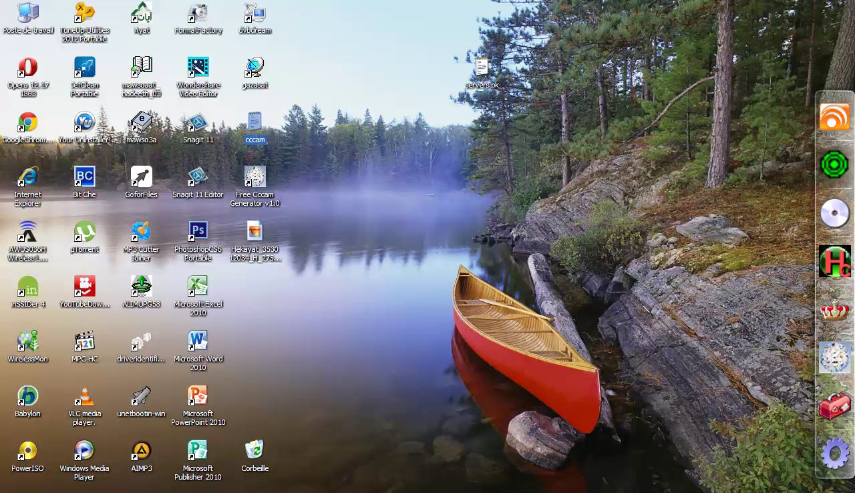Click the Snagit 11 Editor shortcut
The image size is (855, 493).
coord(198,177)
